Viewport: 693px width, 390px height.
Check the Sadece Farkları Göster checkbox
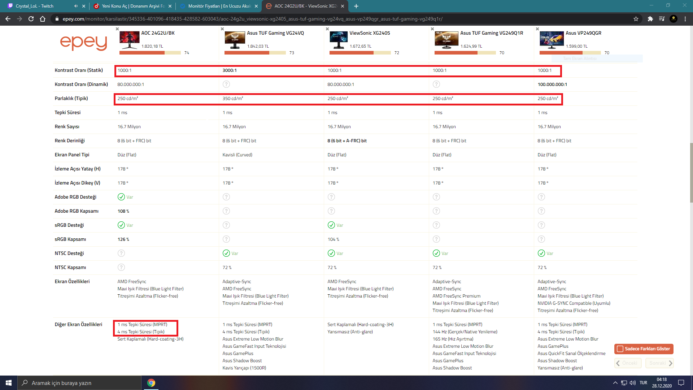coord(620,349)
